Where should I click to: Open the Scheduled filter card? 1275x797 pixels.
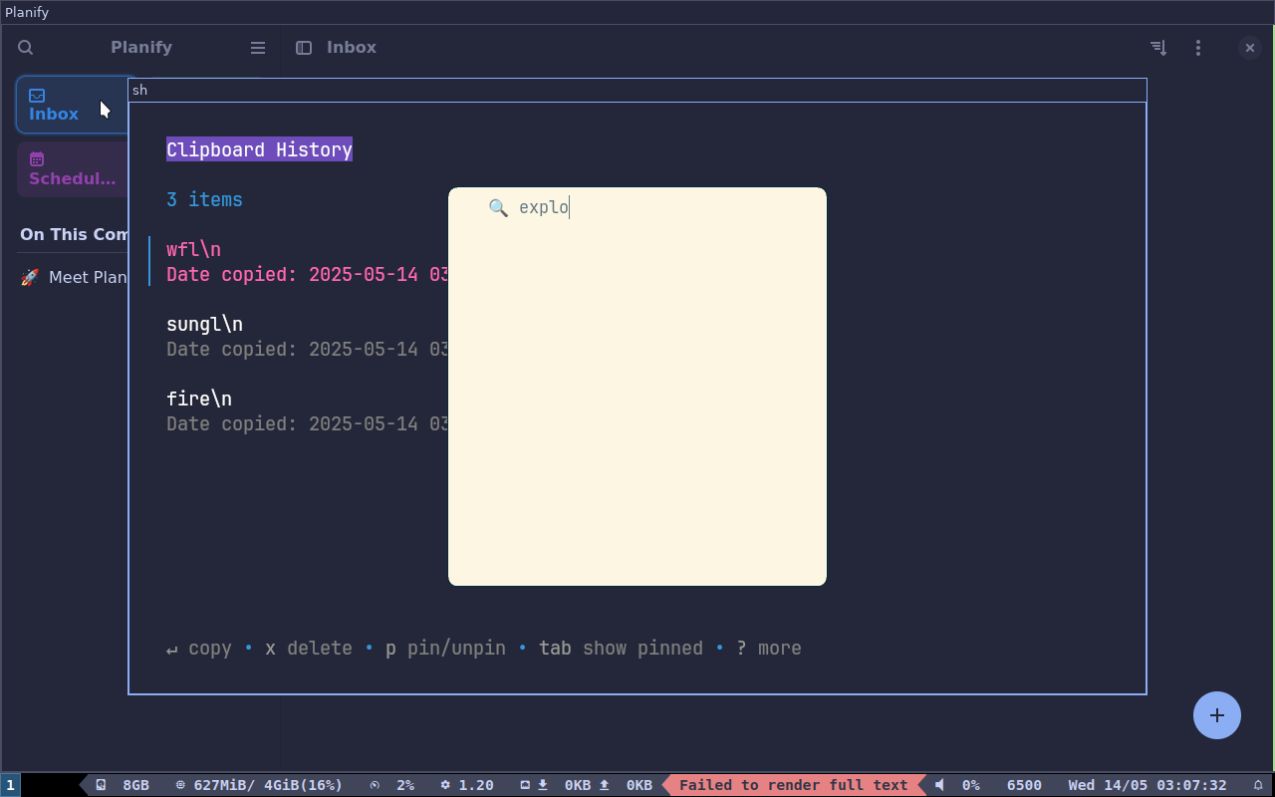73,169
